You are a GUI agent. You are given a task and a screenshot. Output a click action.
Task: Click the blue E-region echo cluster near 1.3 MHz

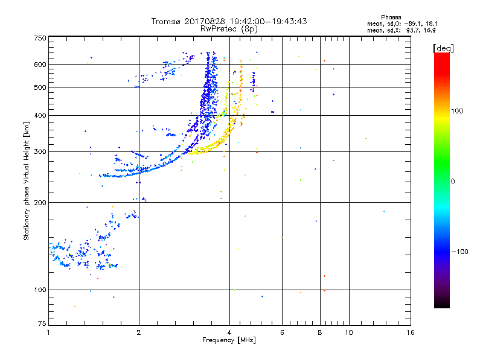(83, 254)
